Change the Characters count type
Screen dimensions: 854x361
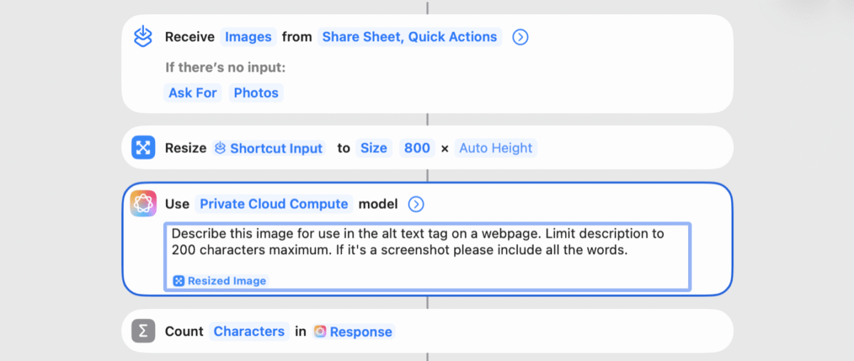249,331
